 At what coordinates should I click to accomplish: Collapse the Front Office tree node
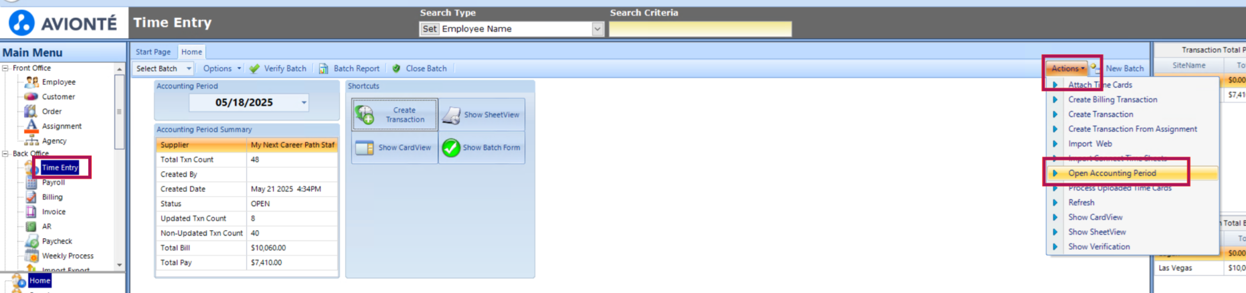[x=5, y=68]
